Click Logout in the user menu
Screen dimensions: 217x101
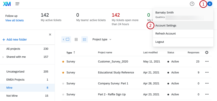pos(183,42)
